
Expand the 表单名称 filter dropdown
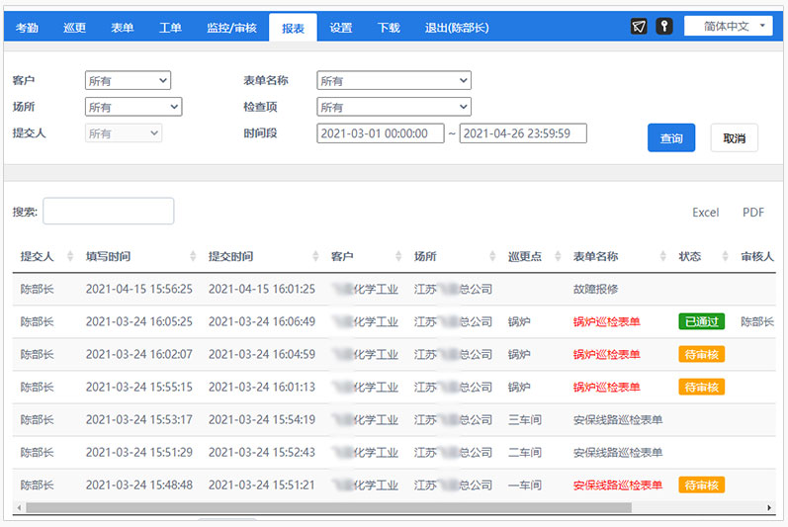click(x=394, y=81)
